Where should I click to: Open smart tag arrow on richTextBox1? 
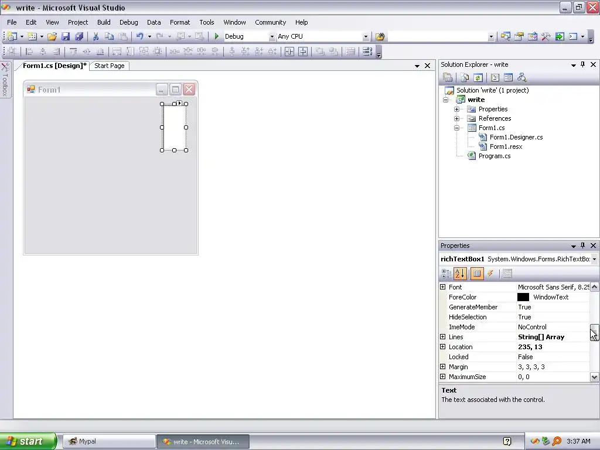pyautogui.click(x=179, y=103)
